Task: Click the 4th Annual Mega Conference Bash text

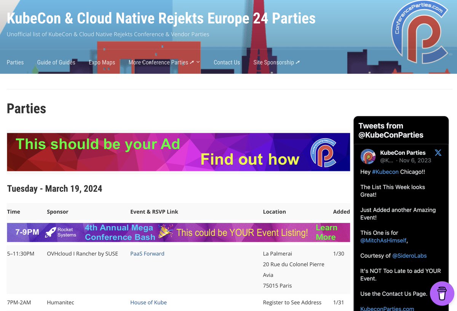Action: 120,232
